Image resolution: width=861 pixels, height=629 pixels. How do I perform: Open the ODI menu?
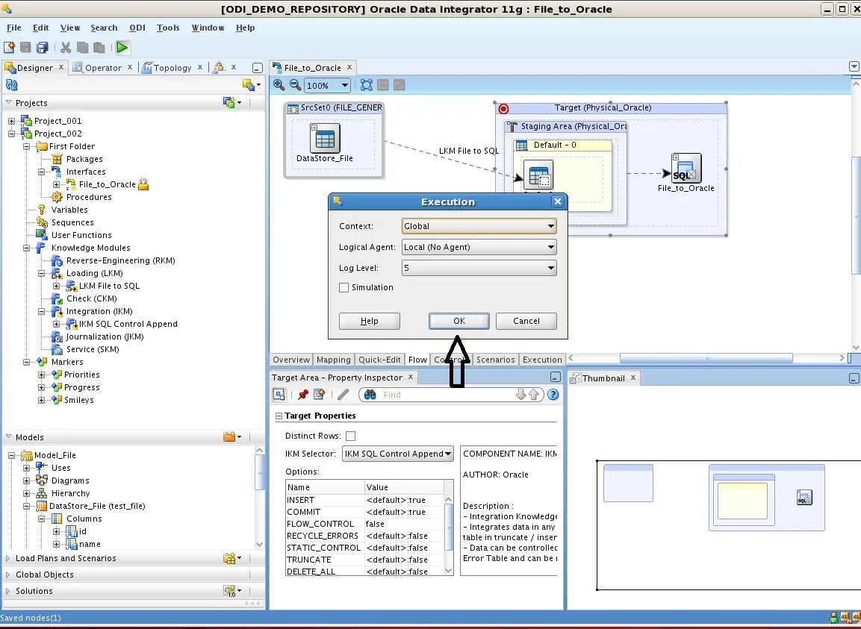pos(137,28)
